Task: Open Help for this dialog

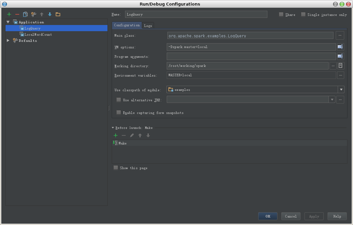Action: 337,216
